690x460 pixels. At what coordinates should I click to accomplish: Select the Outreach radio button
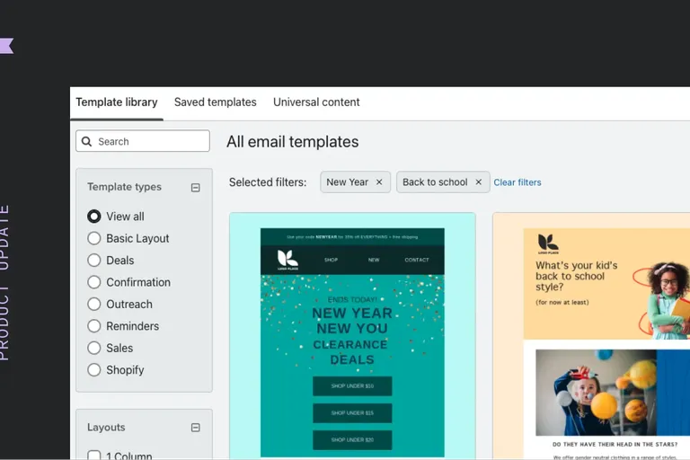tap(93, 305)
